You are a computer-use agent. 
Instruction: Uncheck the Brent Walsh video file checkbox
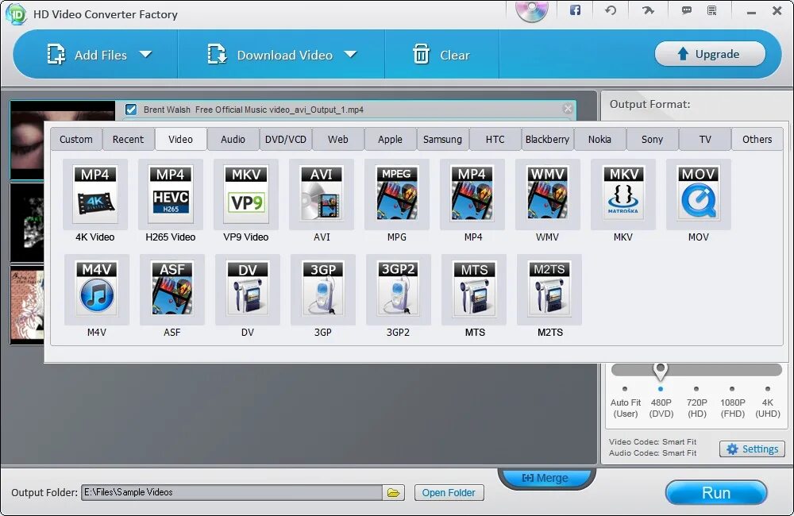coord(131,110)
